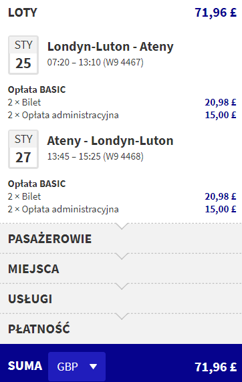242x382 pixels.
Task: Open the GBP currency dropdown
Action: point(77,367)
